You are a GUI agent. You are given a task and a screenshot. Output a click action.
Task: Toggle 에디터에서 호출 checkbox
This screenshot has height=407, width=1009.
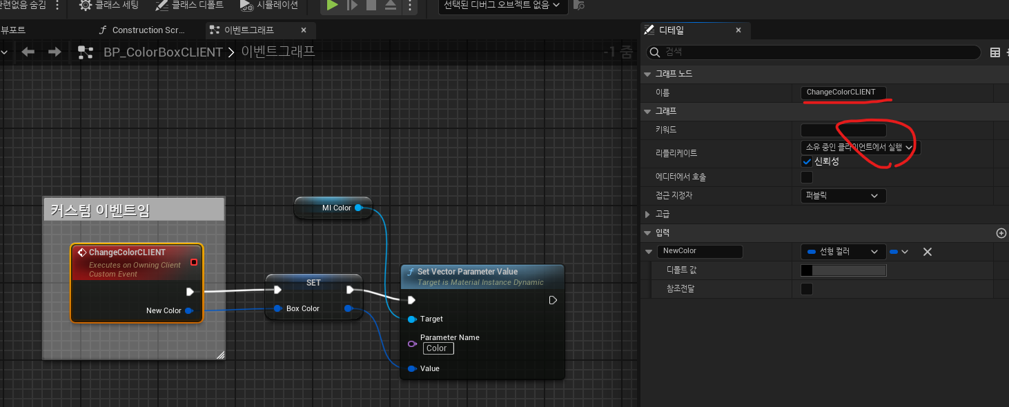(x=806, y=177)
